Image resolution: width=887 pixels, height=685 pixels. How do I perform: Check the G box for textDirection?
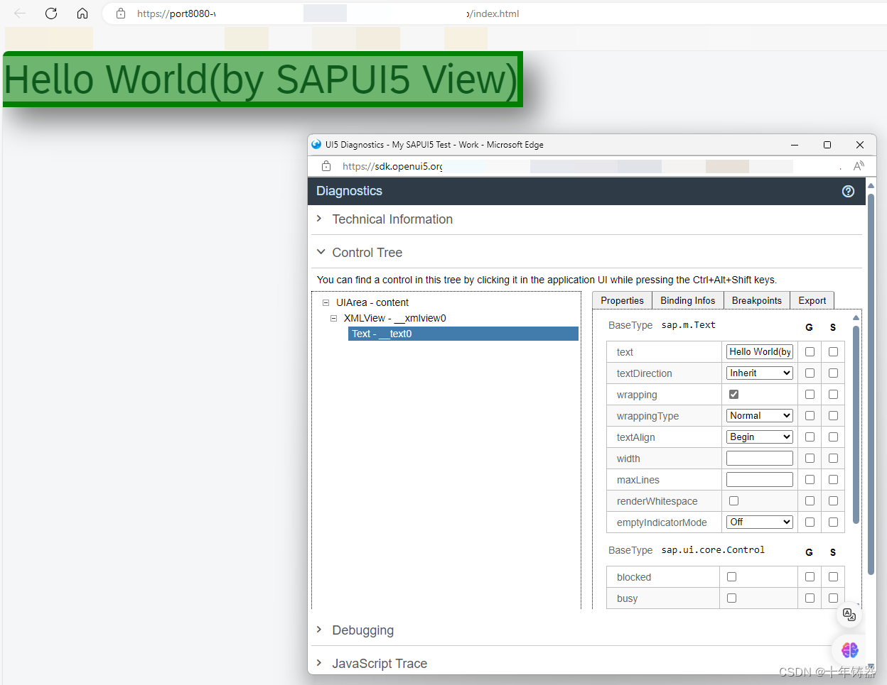tap(810, 373)
